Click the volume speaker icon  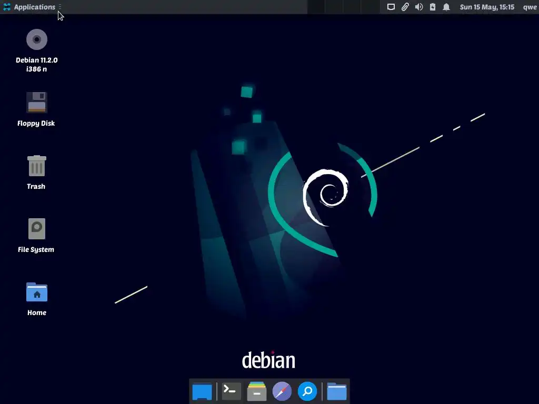tap(418, 7)
